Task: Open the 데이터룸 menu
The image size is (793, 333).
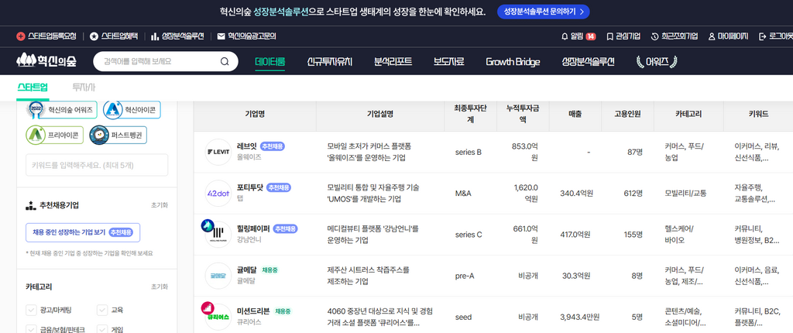Action: [x=270, y=62]
